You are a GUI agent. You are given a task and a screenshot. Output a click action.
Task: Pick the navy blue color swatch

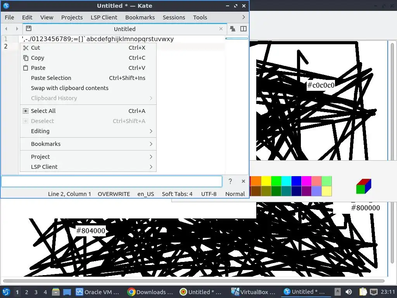(x=296, y=191)
